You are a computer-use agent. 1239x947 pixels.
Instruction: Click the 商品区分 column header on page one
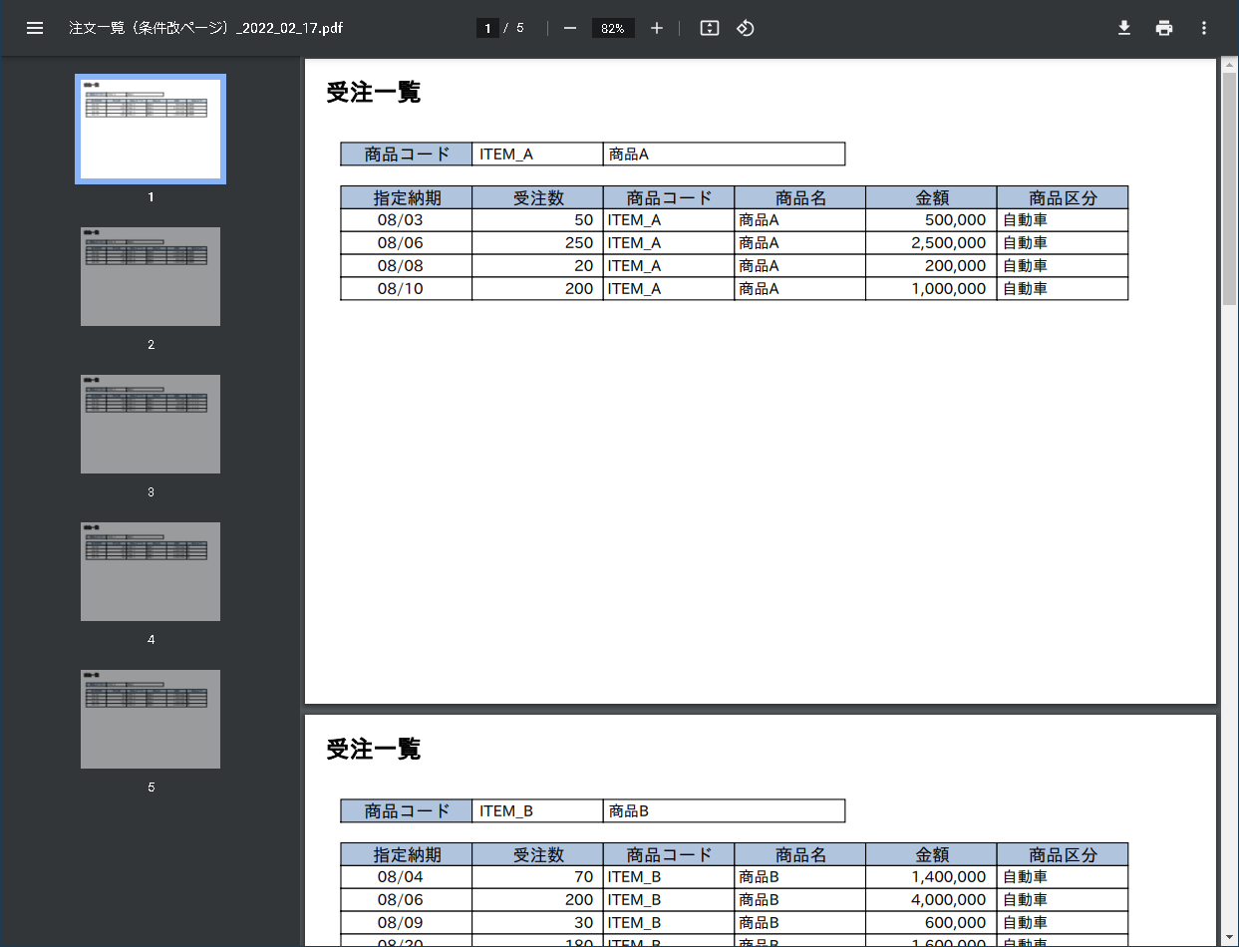coord(1062,197)
